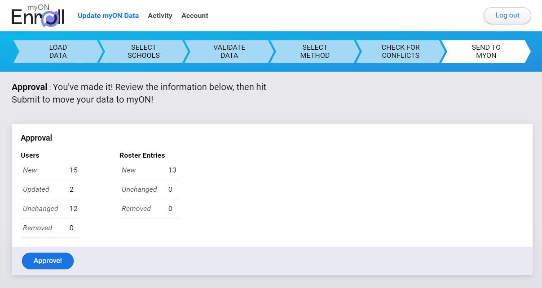Open the Update myON Data page
This screenshot has height=288, width=542.
pos(108,16)
